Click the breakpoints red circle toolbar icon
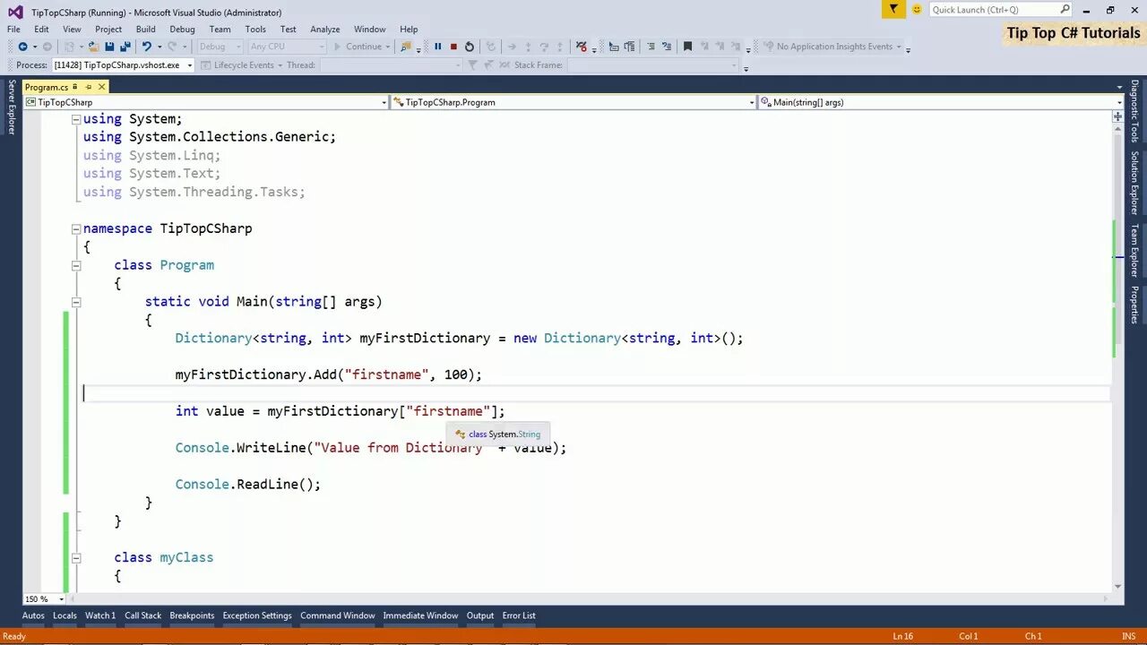1147x645 pixels. pos(582,47)
